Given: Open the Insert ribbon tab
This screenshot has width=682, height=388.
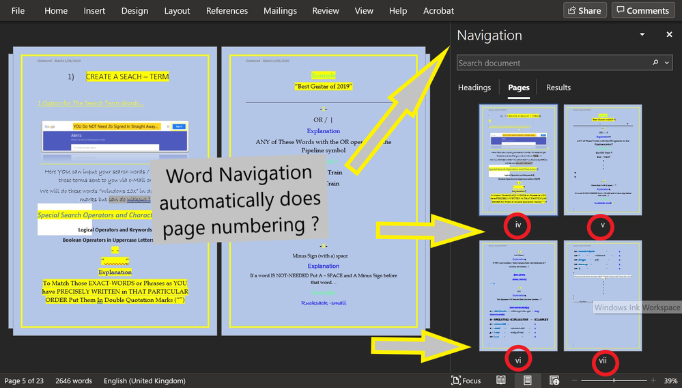Looking at the screenshot, I should 94,11.
